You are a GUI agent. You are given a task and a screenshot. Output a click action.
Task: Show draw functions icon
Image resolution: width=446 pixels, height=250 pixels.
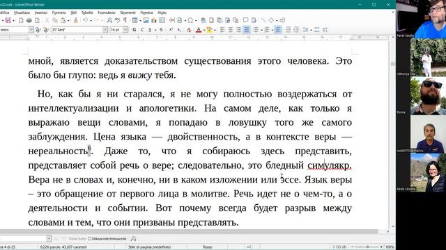coord(282,20)
